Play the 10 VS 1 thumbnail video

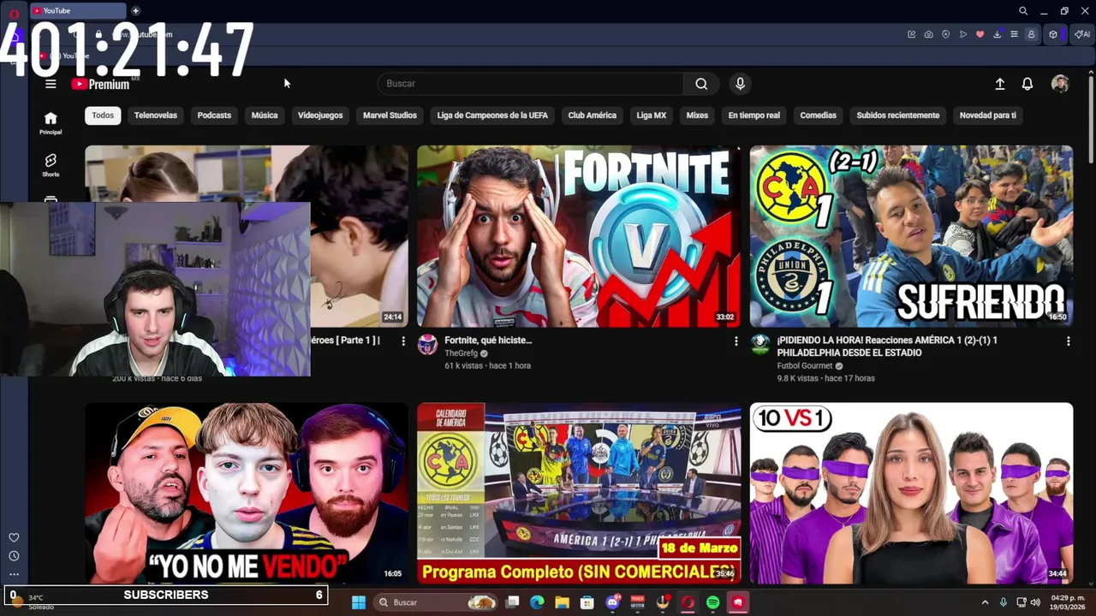[x=911, y=494]
